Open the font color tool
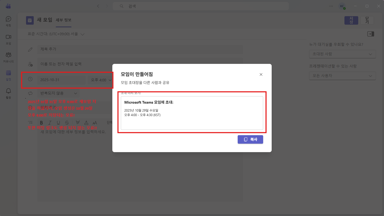Screen dimensions: 384x216 (x=86, y=122)
